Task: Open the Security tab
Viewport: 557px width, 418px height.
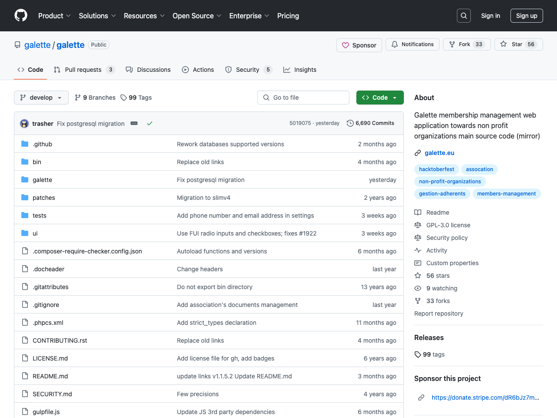Action: coord(249,70)
